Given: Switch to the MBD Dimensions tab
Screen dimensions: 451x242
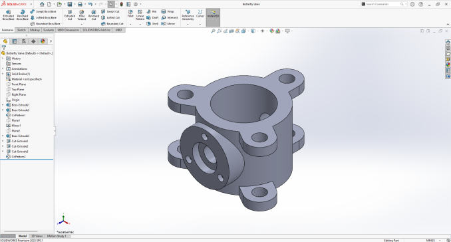Looking at the screenshot, I should tap(68, 30).
